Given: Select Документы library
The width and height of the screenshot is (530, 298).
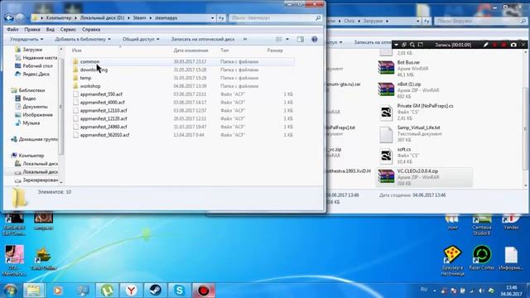Looking at the screenshot, I should (x=31, y=107).
